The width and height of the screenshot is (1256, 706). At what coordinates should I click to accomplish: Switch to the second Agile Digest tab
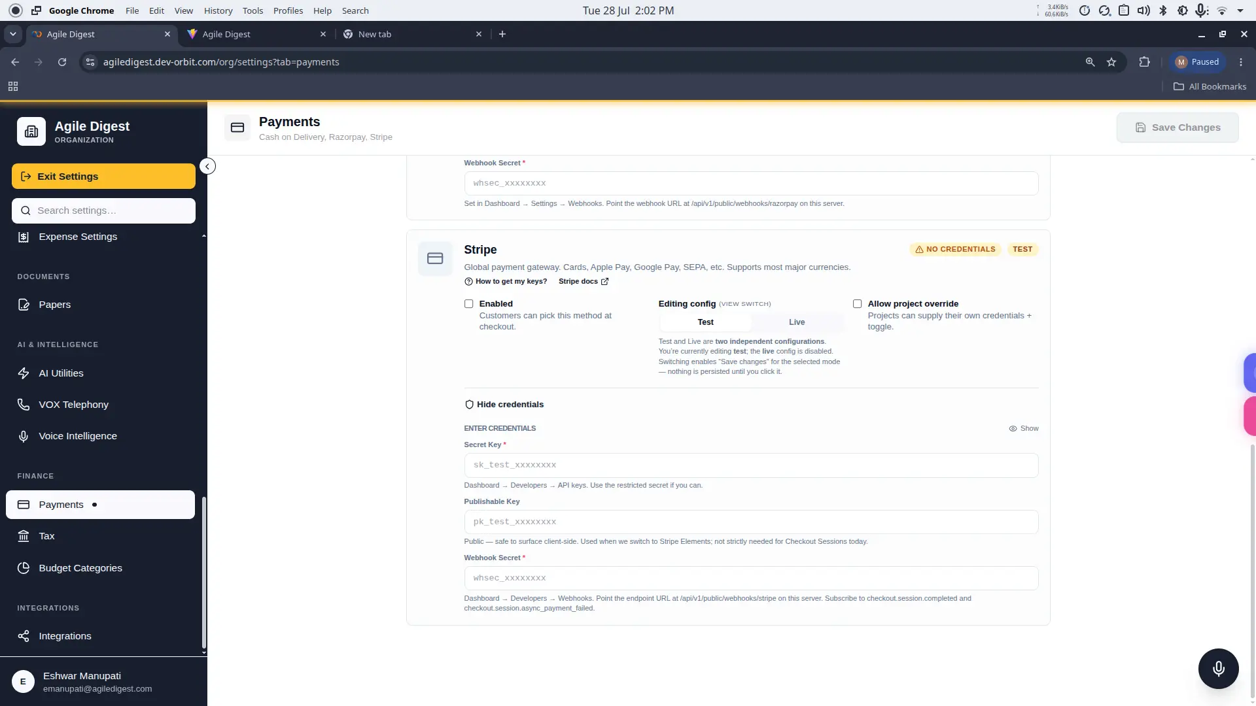[256, 34]
